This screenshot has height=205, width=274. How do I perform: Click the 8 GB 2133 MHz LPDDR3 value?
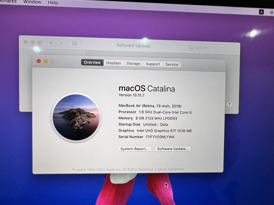(x=156, y=118)
